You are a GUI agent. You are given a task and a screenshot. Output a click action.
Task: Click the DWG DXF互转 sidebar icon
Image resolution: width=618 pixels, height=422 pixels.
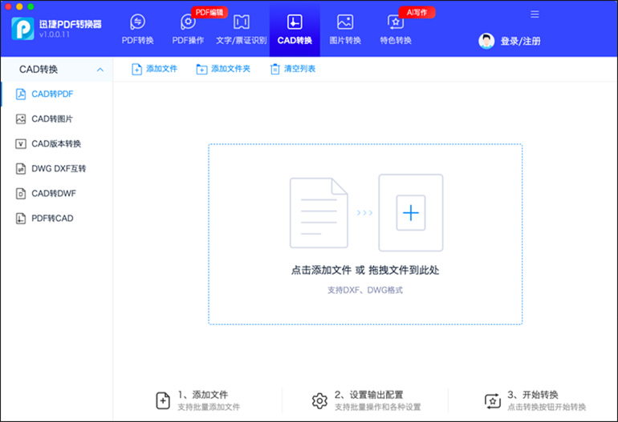pos(21,168)
